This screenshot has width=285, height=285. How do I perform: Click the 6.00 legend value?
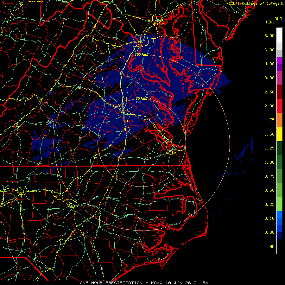(x=269, y=50)
